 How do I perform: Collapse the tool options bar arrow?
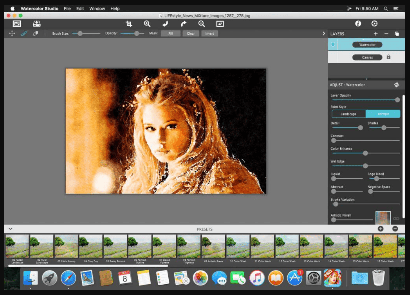[x=324, y=34]
